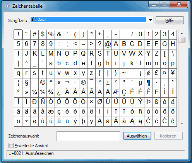Select the Ø capital character cell
The image size is (192, 163).
pos(99,102)
